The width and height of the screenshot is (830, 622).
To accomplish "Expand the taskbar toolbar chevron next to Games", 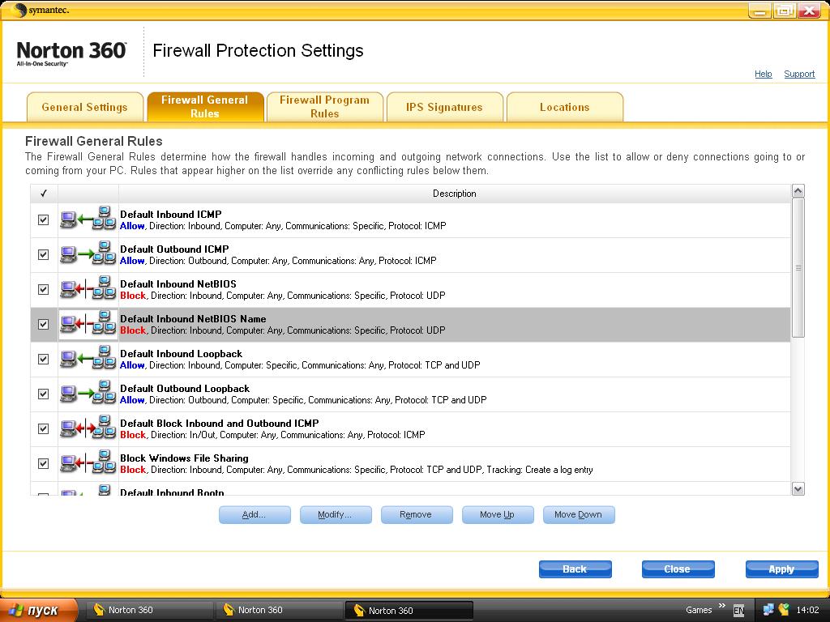I will tap(721, 606).
